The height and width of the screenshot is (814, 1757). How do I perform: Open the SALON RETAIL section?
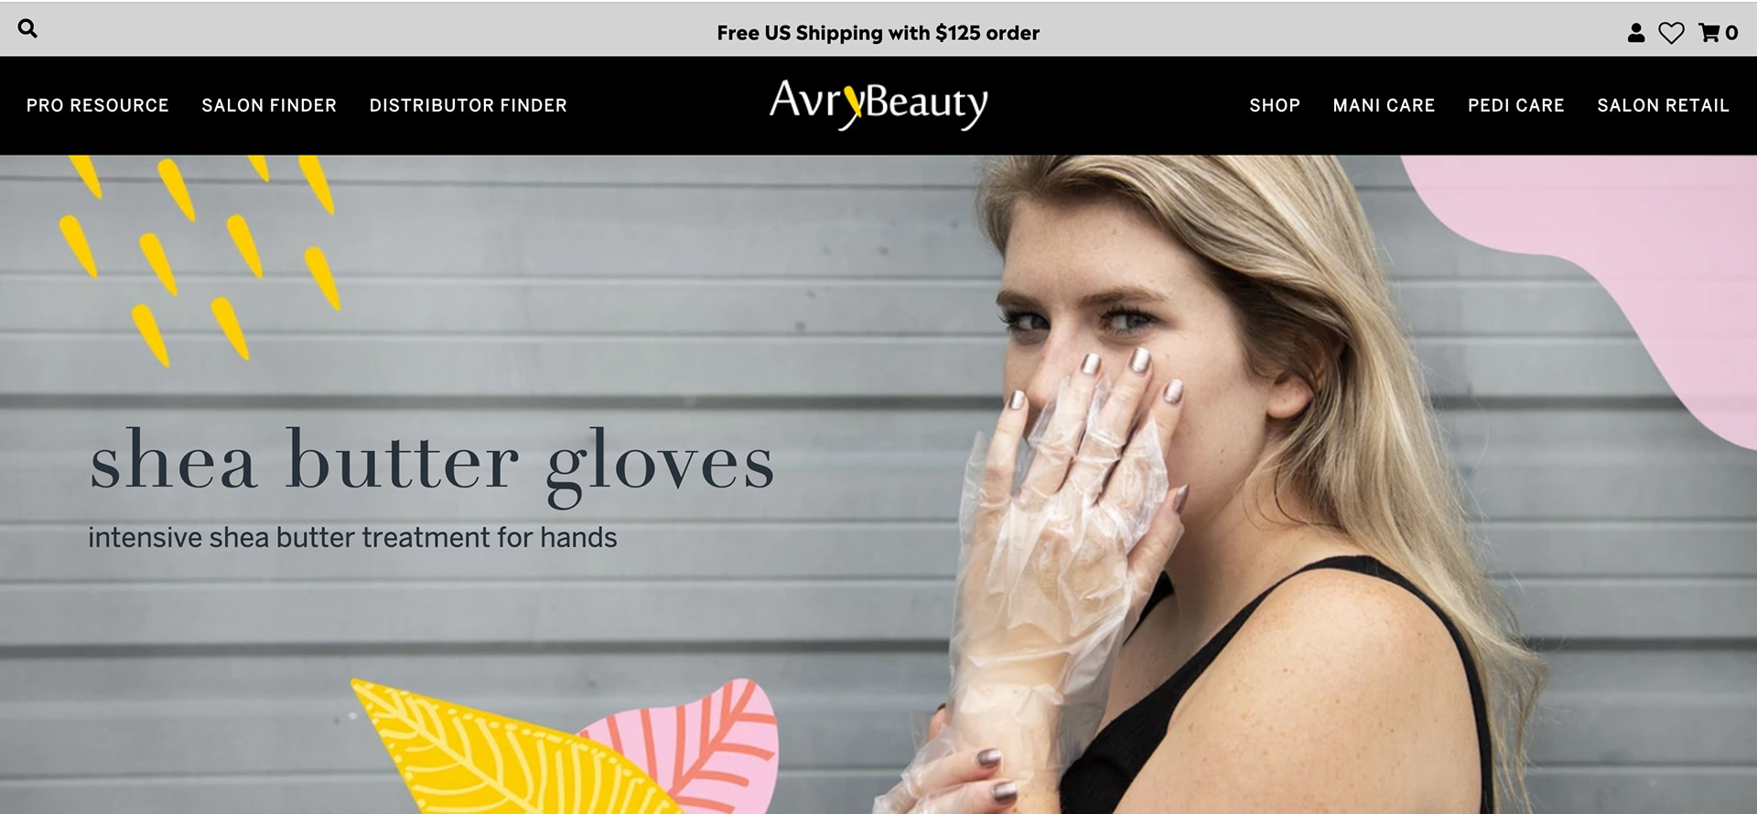pyautogui.click(x=1663, y=105)
